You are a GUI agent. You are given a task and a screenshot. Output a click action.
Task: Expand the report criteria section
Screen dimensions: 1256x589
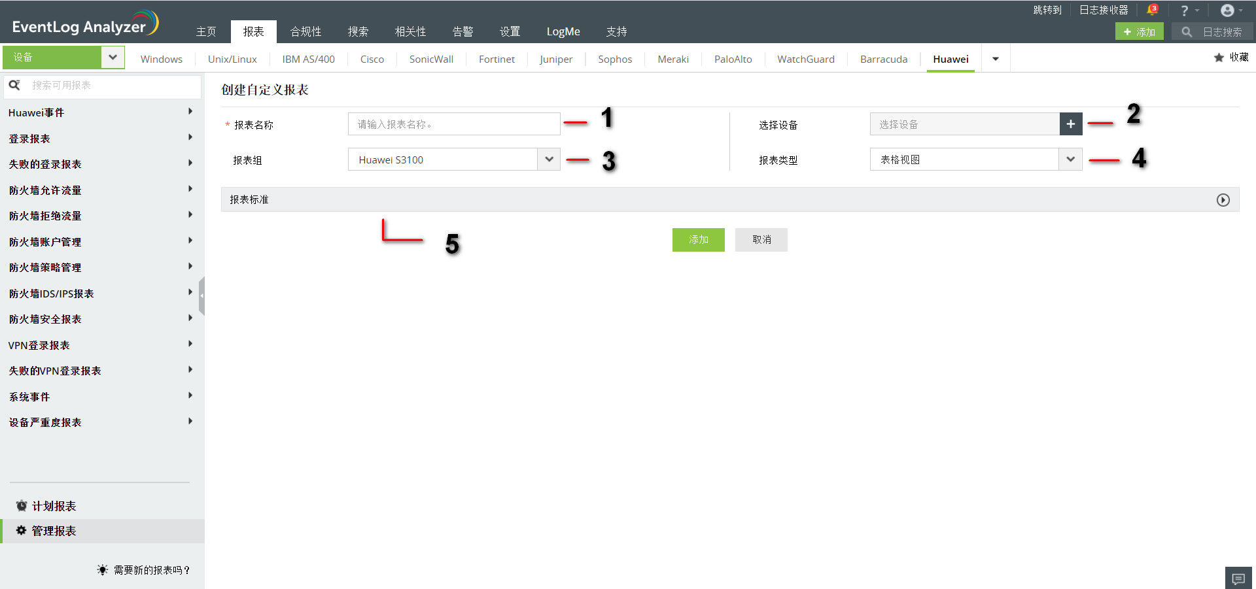[x=1223, y=199]
